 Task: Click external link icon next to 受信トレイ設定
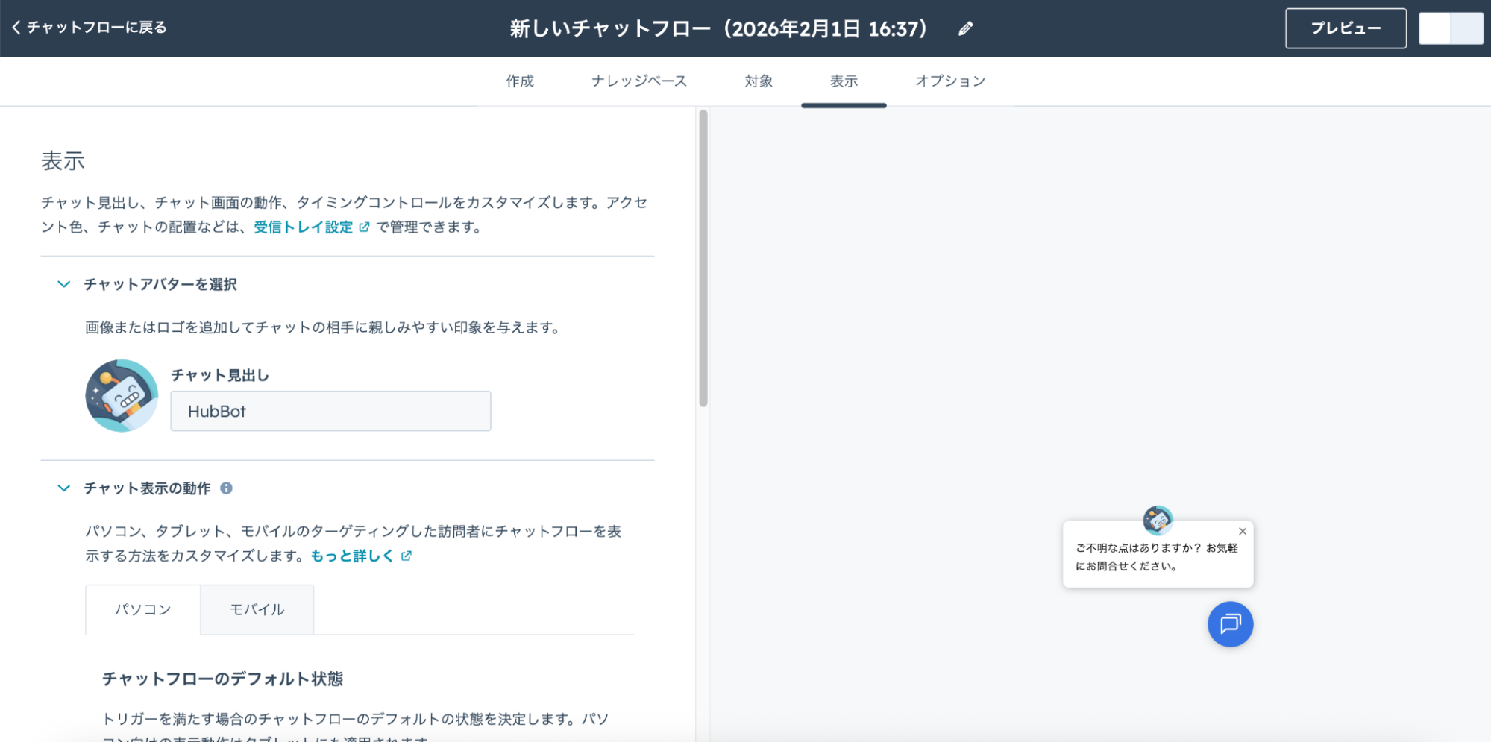tap(364, 227)
